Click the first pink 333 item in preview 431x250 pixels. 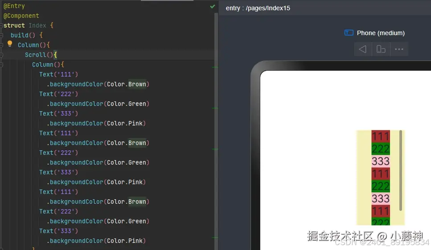[381, 161]
